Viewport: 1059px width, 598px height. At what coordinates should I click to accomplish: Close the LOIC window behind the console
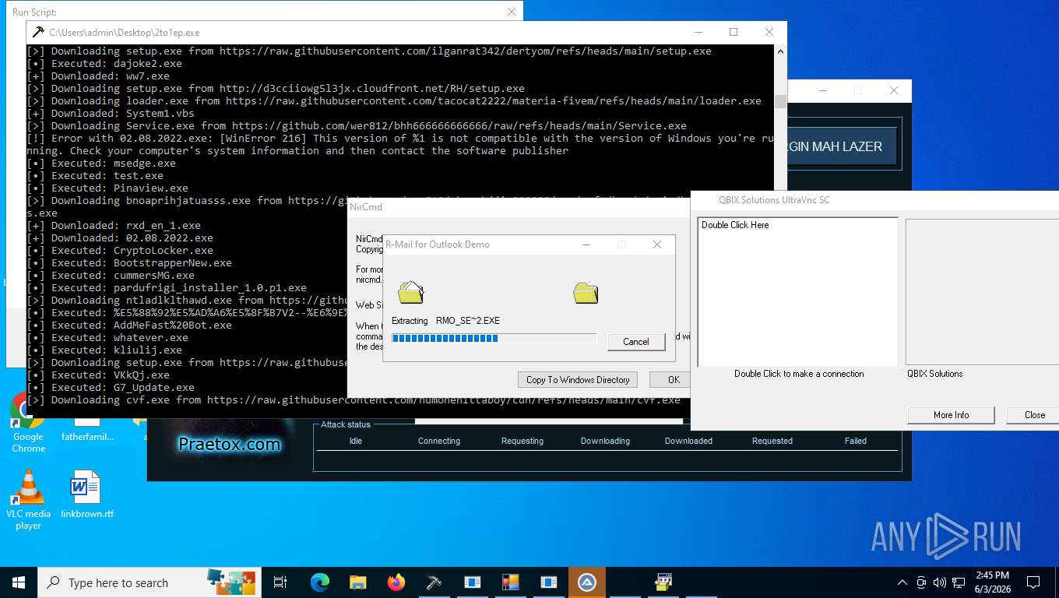[894, 90]
